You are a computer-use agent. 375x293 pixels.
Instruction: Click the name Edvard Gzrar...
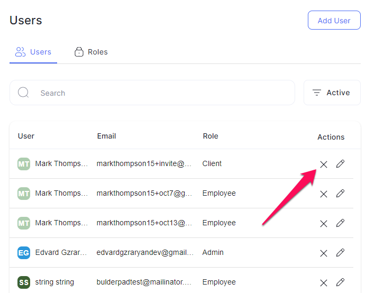(x=61, y=253)
